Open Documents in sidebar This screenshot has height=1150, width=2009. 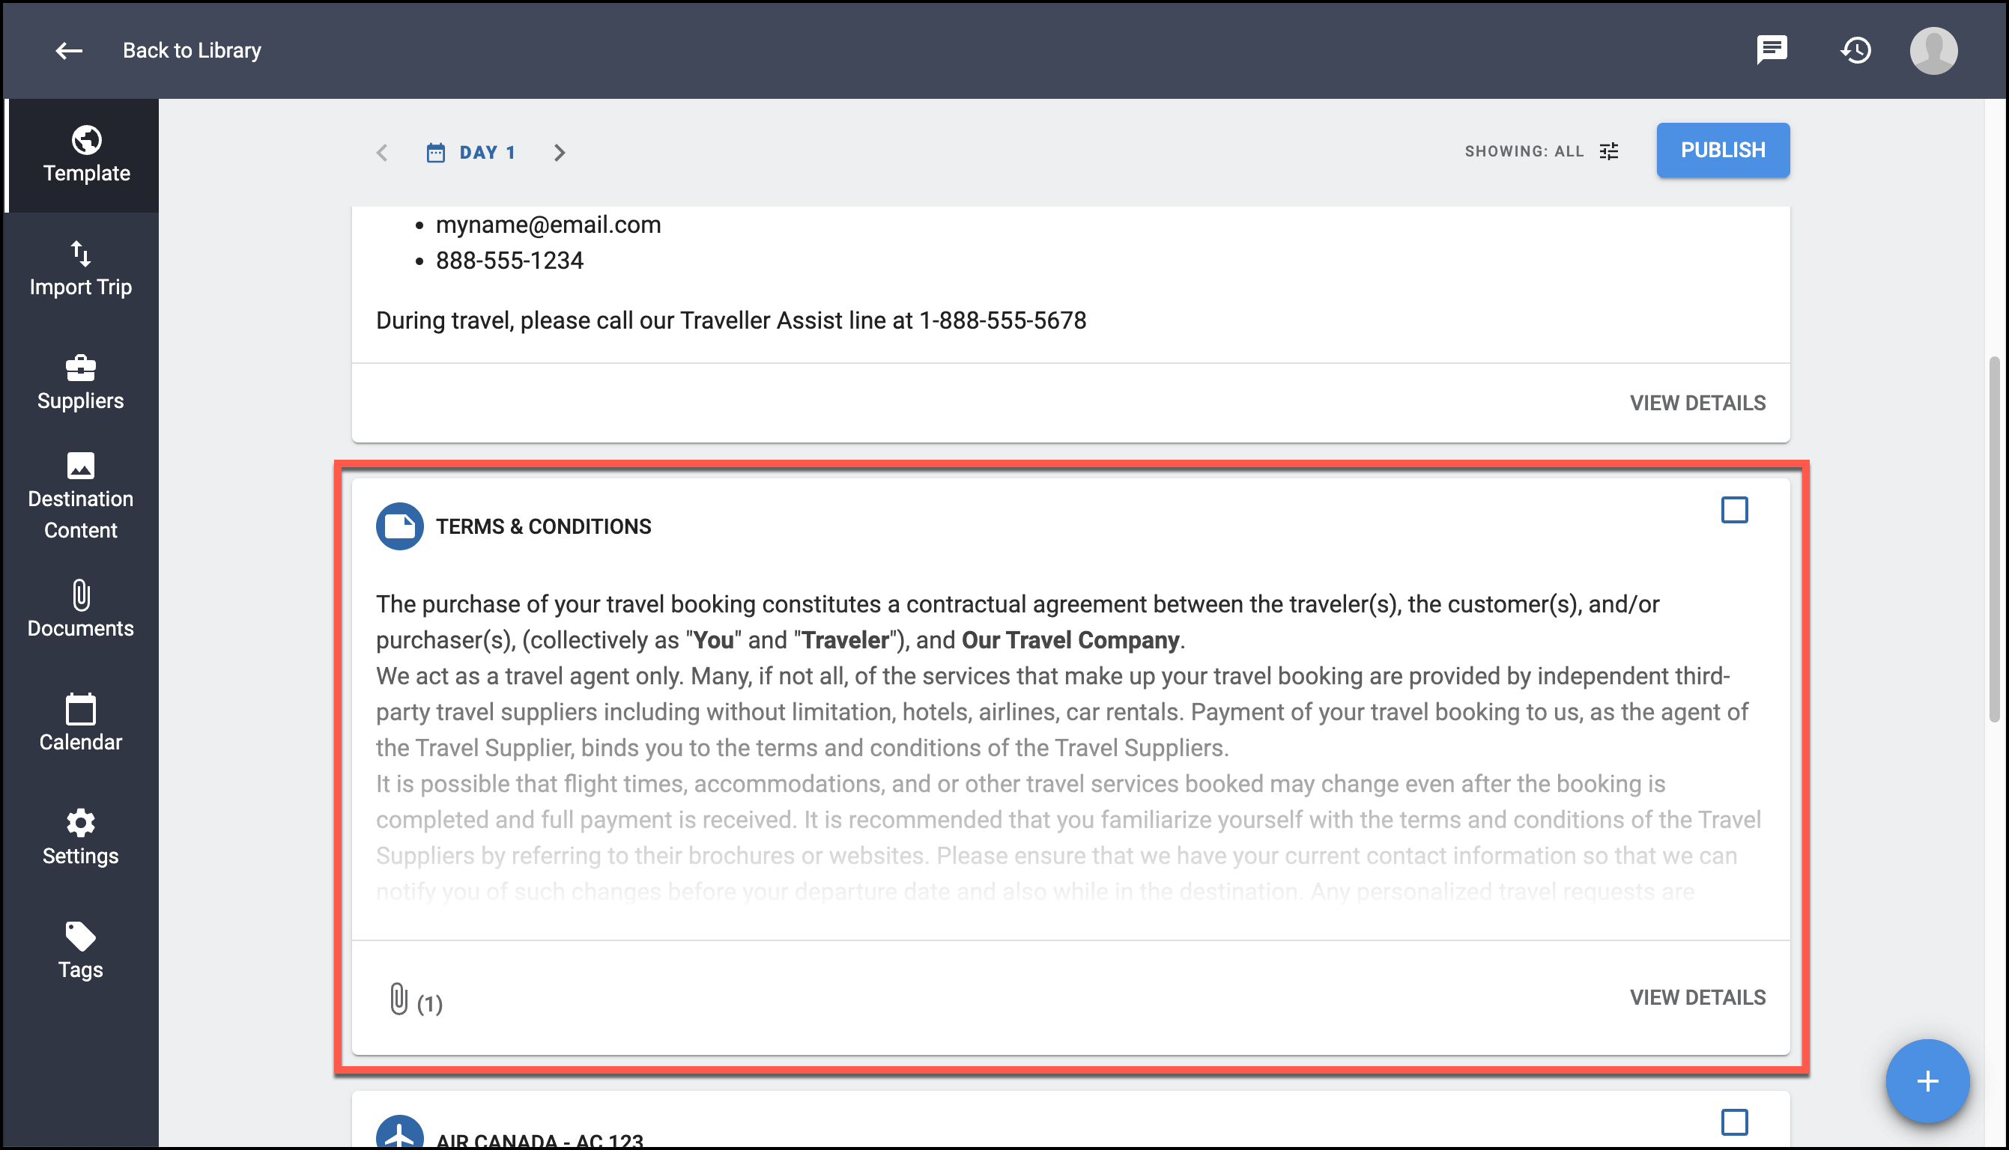[81, 609]
